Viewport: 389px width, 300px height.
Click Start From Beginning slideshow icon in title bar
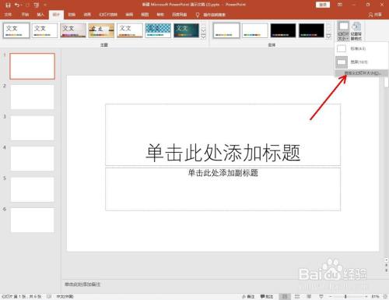[x=37, y=5]
